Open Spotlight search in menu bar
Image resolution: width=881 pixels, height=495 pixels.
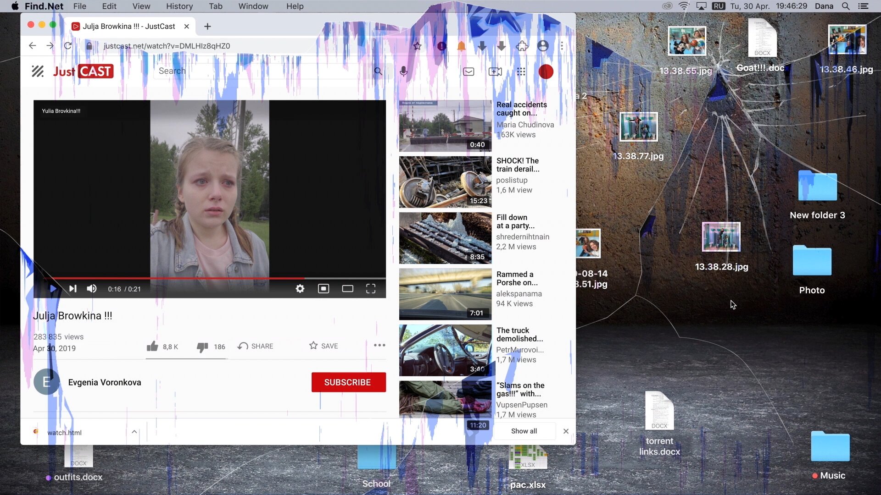tap(846, 6)
